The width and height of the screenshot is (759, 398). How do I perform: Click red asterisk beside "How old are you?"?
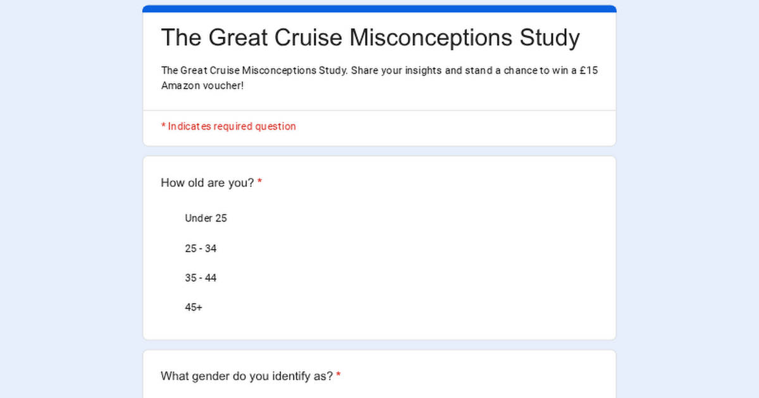259,183
